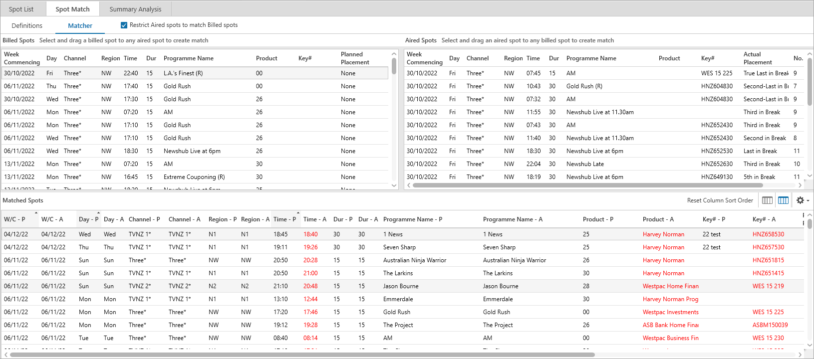
Task: Sort Aired Spots by Key# header
Action: tap(708, 58)
